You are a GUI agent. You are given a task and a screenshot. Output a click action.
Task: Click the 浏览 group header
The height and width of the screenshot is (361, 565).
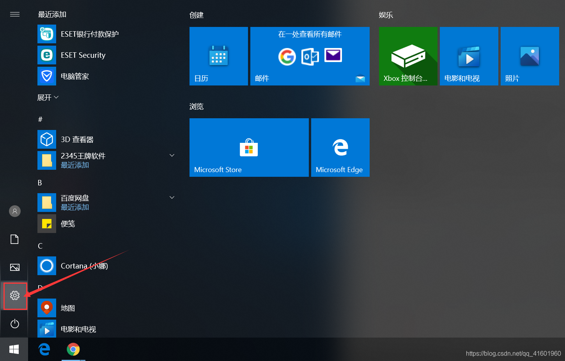pos(197,106)
